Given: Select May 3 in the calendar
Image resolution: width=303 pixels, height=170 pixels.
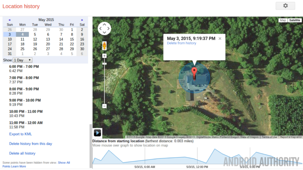Looking at the screenshot, I should pyautogui.click(x=9, y=34).
